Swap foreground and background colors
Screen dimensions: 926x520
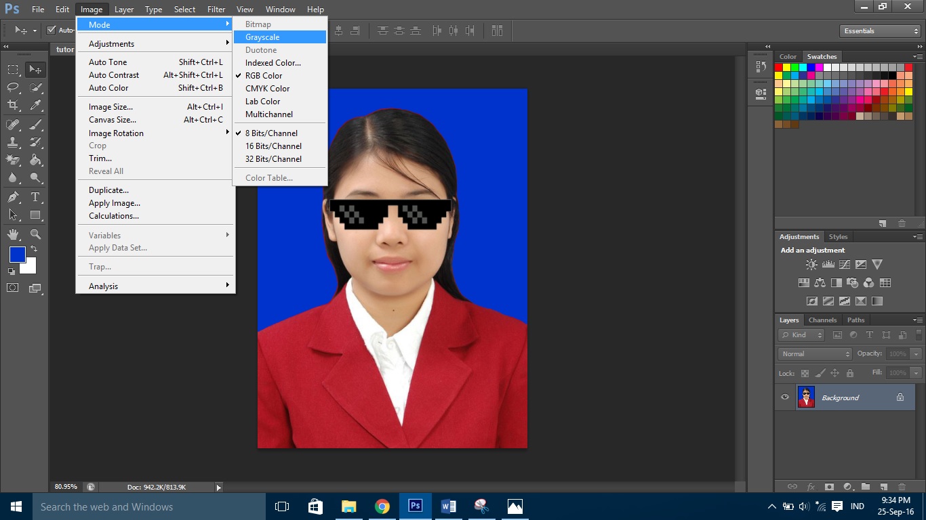pyautogui.click(x=34, y=249)
